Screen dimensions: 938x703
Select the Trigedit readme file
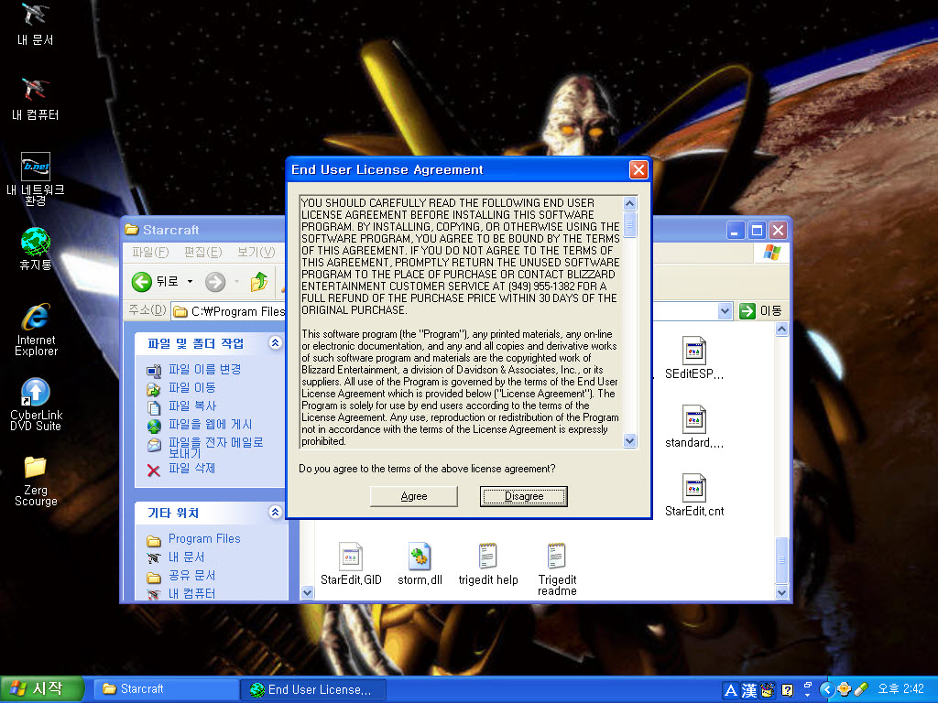tap(557, 569)
